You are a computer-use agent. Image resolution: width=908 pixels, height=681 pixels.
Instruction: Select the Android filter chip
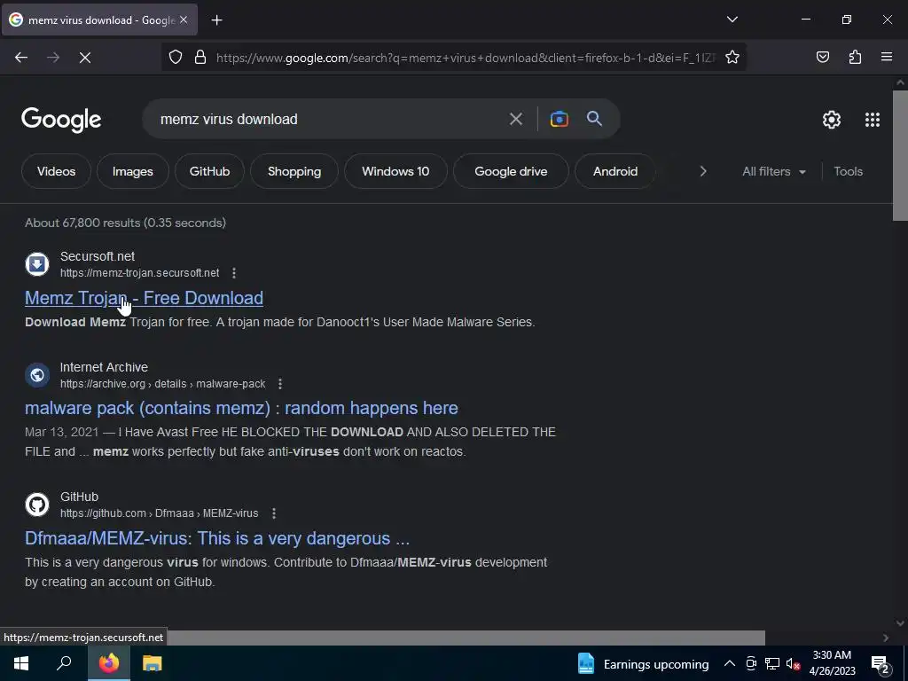tap(615, 171)
